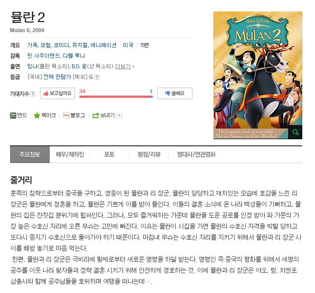
Task: Open the Mulan 2 poster image
Action: pyautogui.click(x=258, y=75)
